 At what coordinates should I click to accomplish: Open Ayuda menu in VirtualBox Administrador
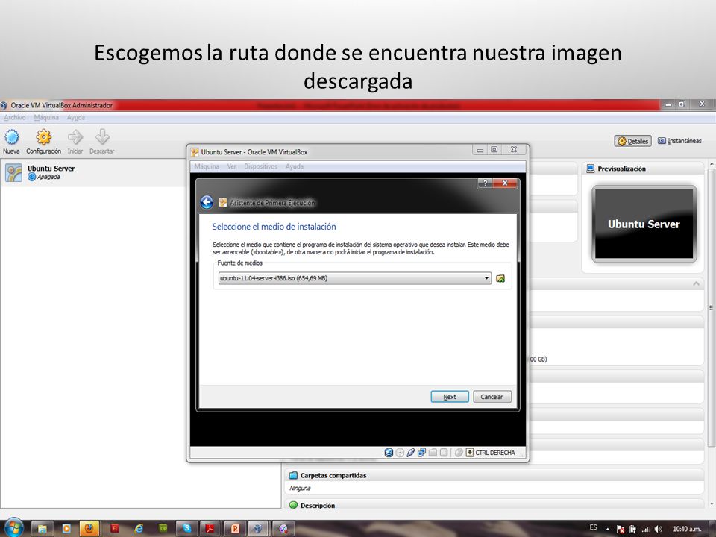[76, 117]
